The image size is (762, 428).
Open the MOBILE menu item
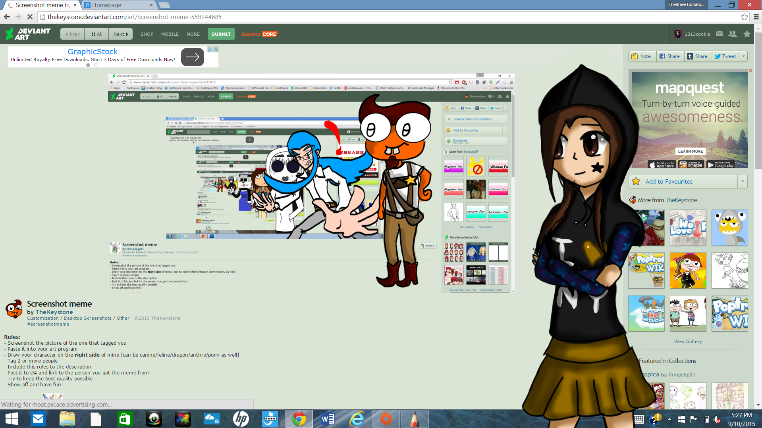click(x=170, y=34)
